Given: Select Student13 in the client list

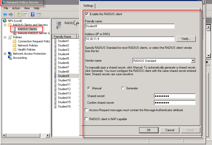Looking at the screenshot, I should point(64,93).
